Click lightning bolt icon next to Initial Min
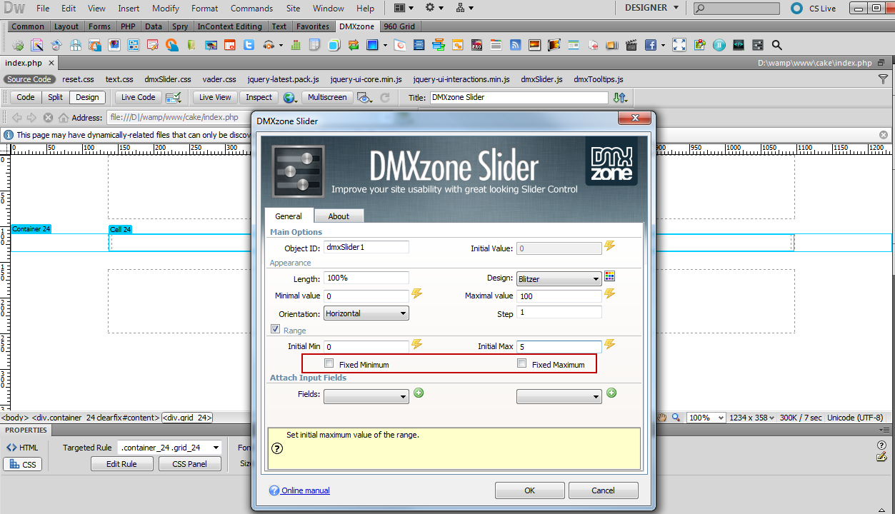Viewport: 895px width, 514px height. coord(417,344)
